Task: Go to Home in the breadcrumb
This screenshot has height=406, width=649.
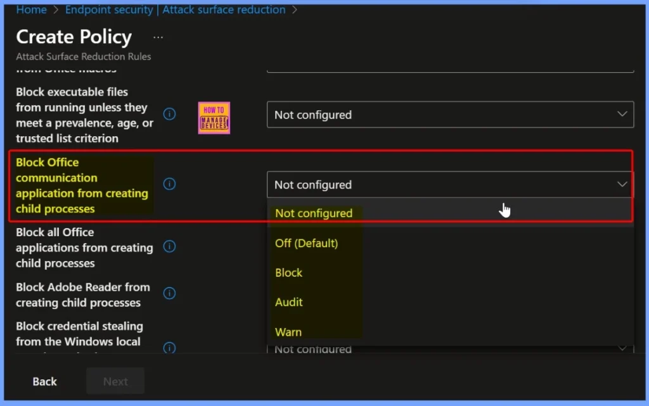Action: [31, 10]
